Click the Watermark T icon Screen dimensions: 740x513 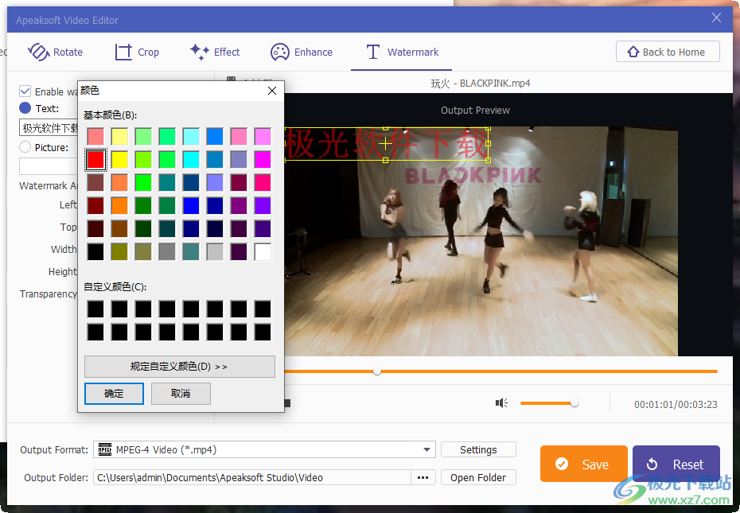pos(373,52)
